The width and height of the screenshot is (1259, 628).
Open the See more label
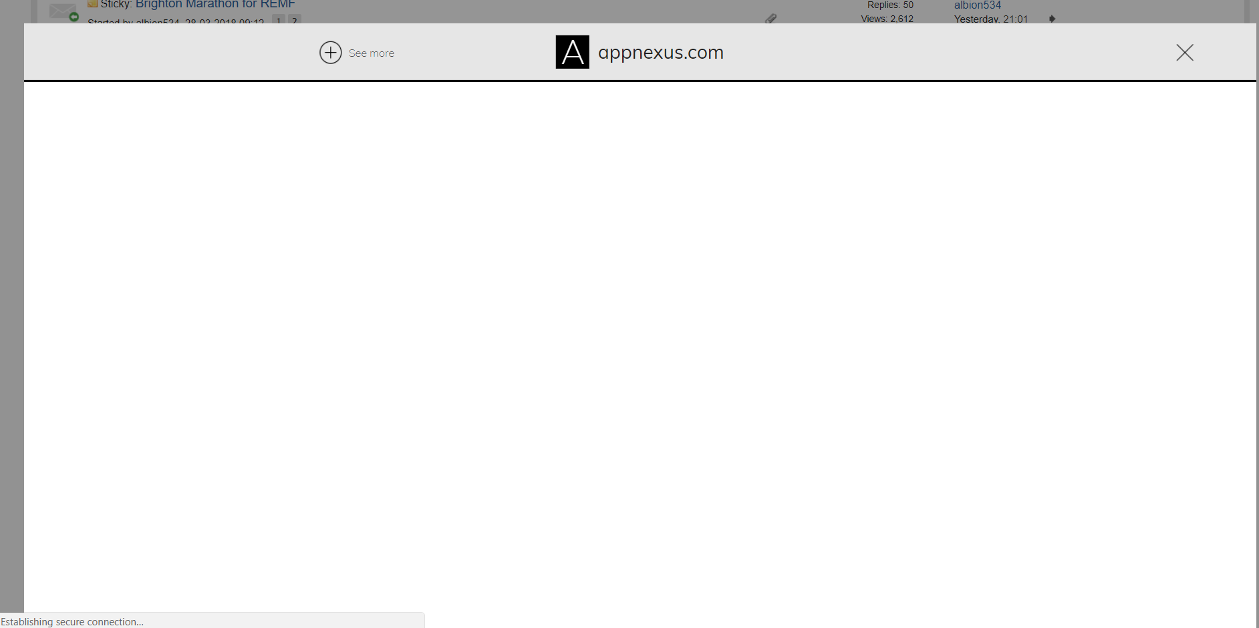[x=372, y=53]
